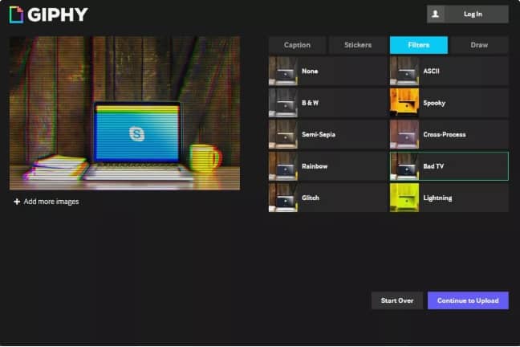Click the Bad TV label text
The height and width of the screenshot is (347, 520).
pos(433,166)
